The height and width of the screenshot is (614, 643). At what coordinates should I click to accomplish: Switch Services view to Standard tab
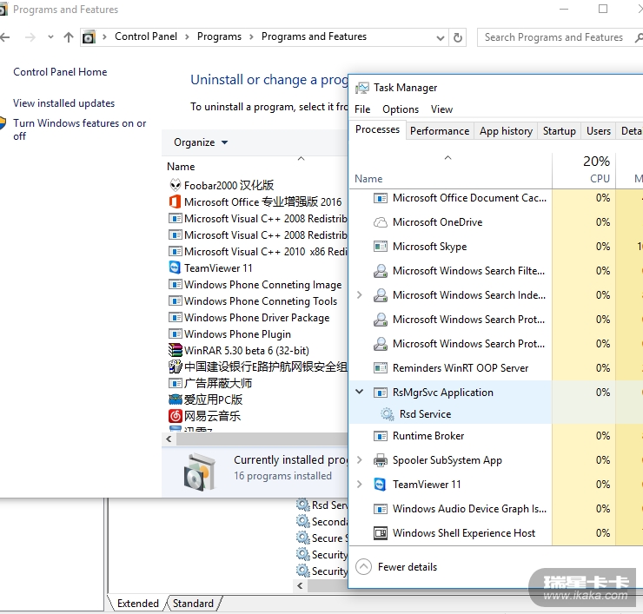(193, 604)
